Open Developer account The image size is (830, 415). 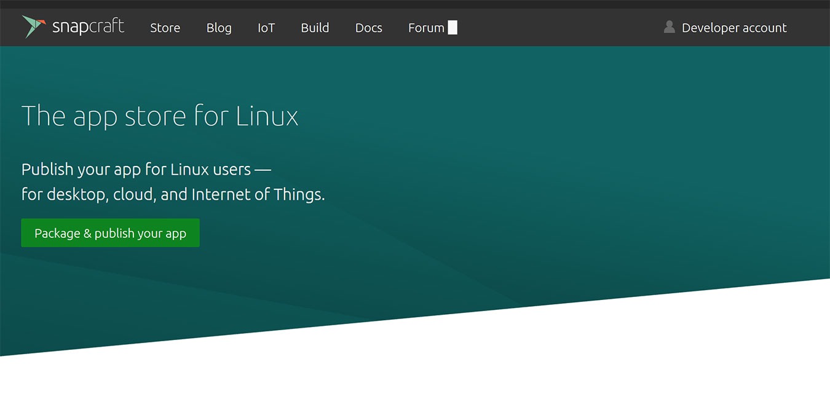point(733,28)
